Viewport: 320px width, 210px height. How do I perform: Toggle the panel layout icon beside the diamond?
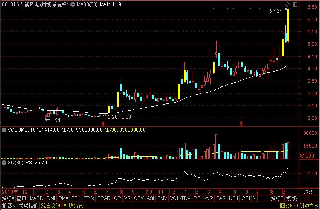(295, 4)
